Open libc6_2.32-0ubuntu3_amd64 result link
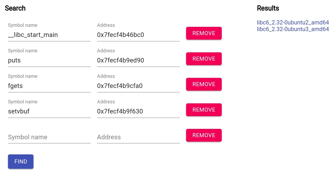335x173 pixels. pyautogui.click(x=293, y=29)
